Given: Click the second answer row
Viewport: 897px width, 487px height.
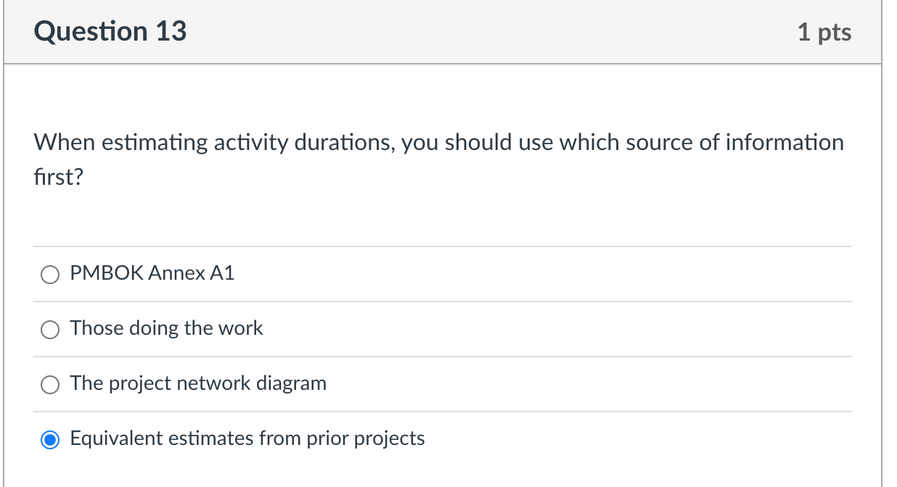Looking at the screenshot, I should click(218, 328).
